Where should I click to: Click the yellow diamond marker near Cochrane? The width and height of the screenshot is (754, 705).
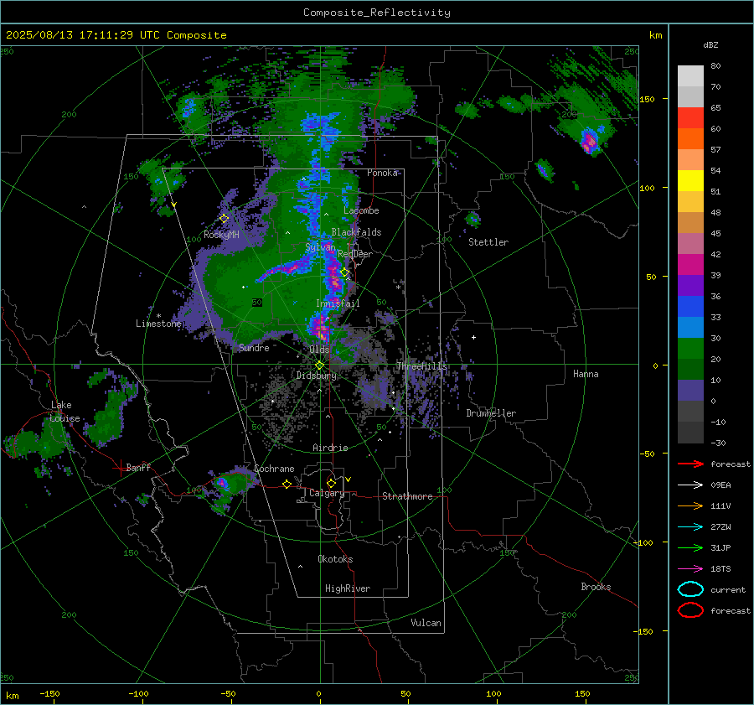coord(287,485)
